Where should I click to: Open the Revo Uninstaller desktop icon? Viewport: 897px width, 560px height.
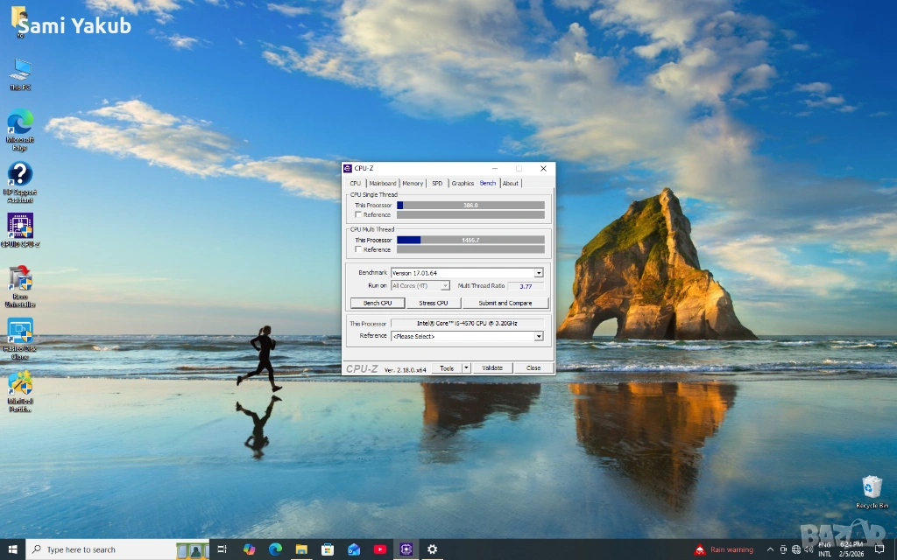pyautogui.click(x=20, y=279)
